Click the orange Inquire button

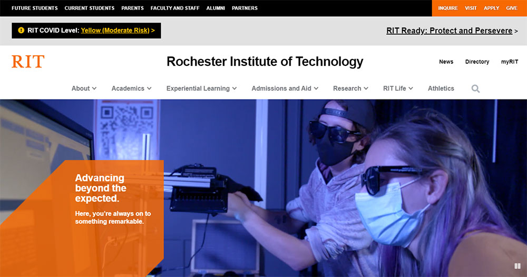[x=447, y=8]
